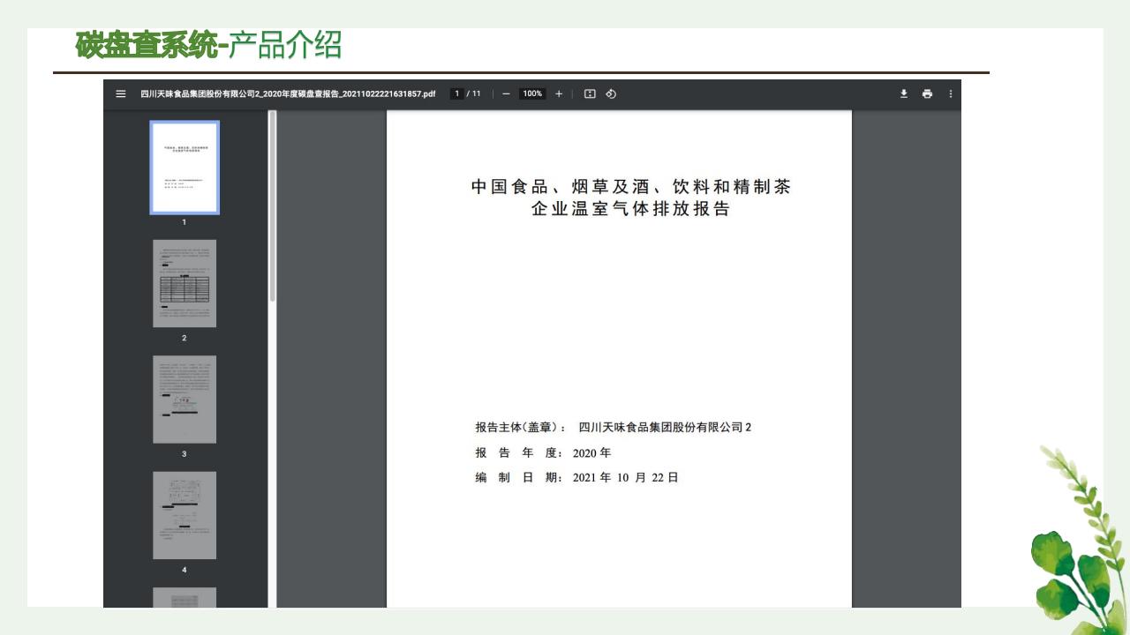Image resolution: width=1130 pixels, height=635 pixels.
Task: Print the PDF document
Action: point(927,93)
